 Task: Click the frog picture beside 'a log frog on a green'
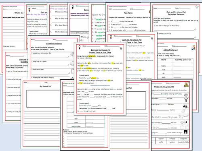pos(72,63)
